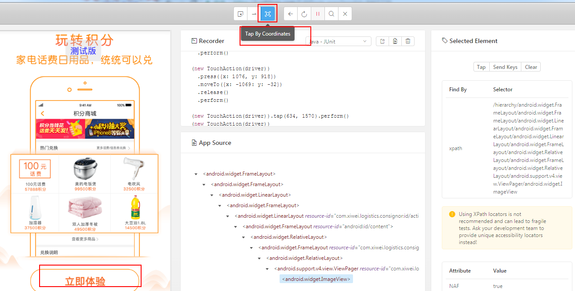Collapse RelativeLayout directly under android:id/content

coord(244,237)
